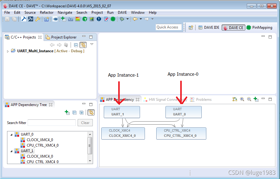Switch to Project Explorer tab

(61, 37)
